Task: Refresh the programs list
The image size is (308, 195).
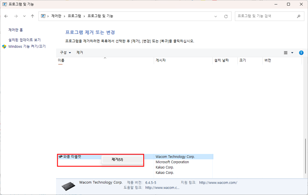Action: [x=226, y=16]
